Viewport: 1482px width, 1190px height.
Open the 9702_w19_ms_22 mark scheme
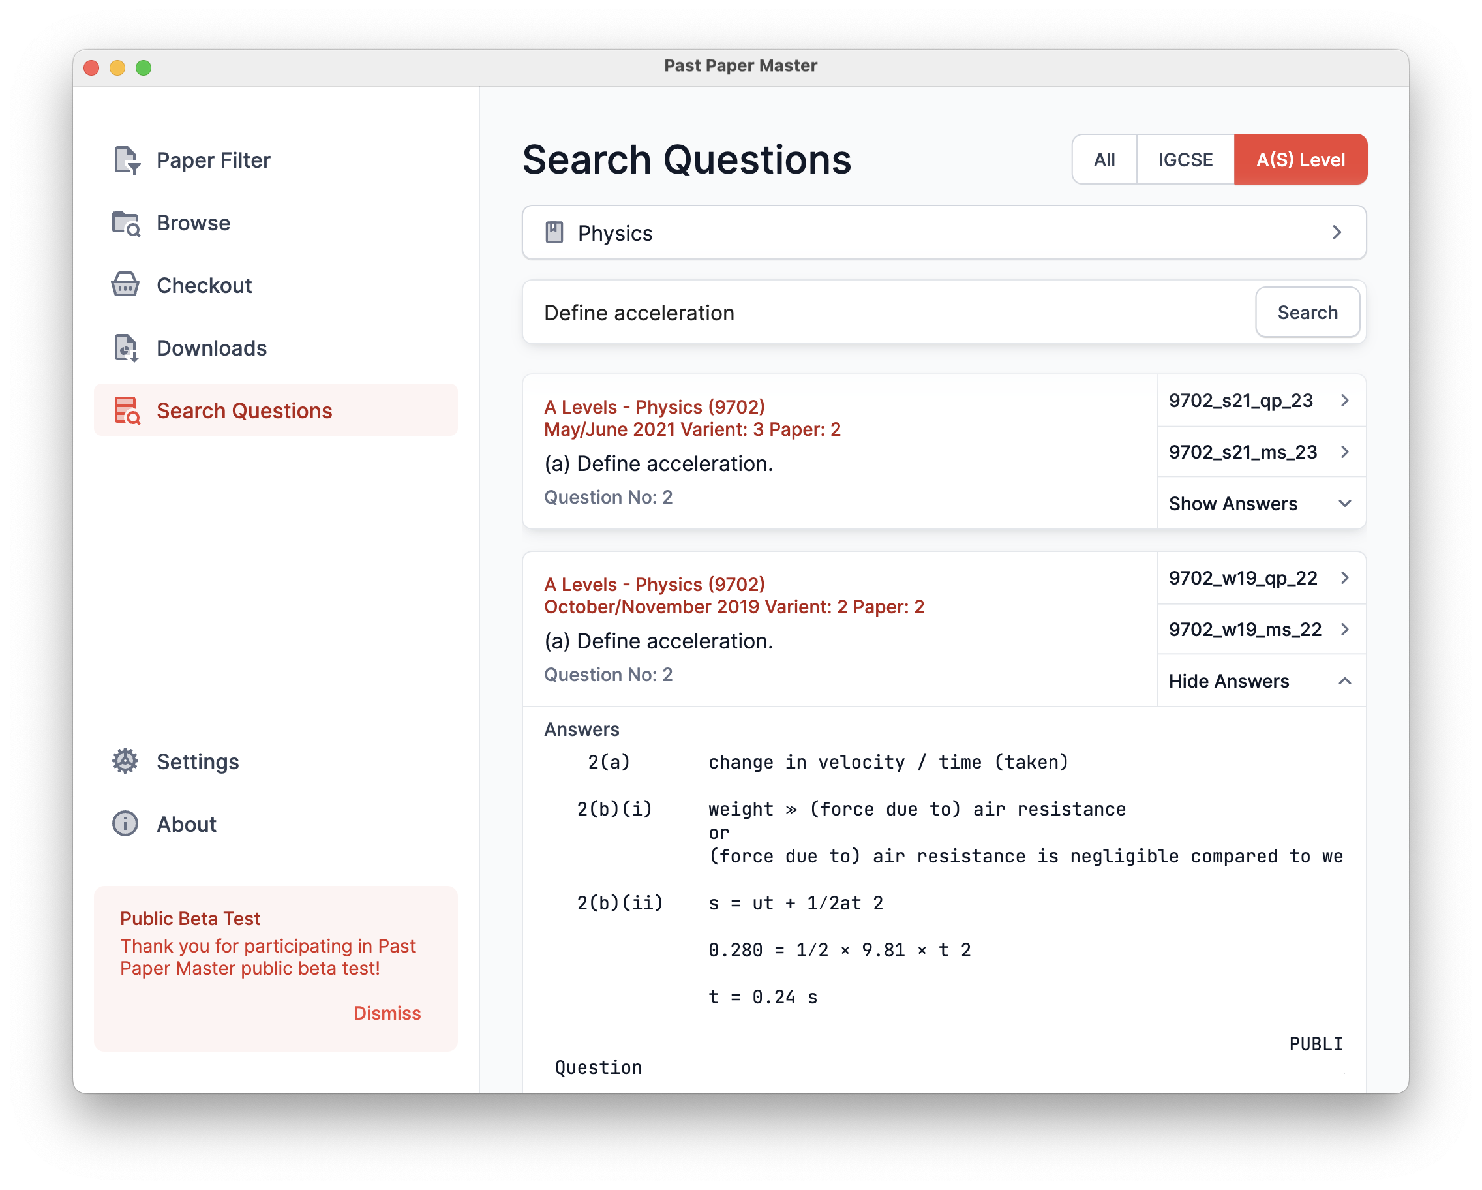tap(1261, 630)
